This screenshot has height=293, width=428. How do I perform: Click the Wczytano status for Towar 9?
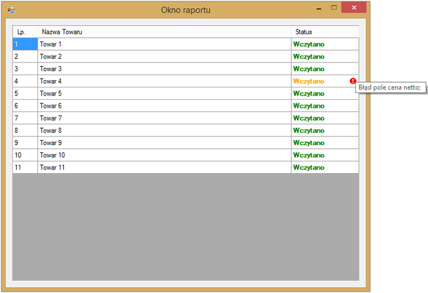coord(309,143)
